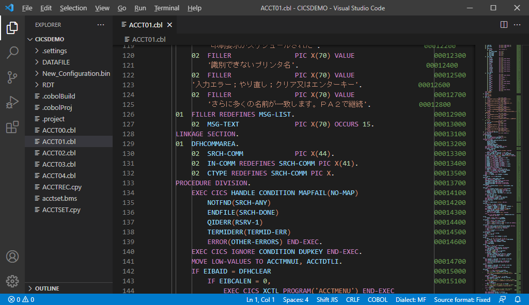
Task: Open the Search view in activity bar
Action: click(x=12, y=53)
